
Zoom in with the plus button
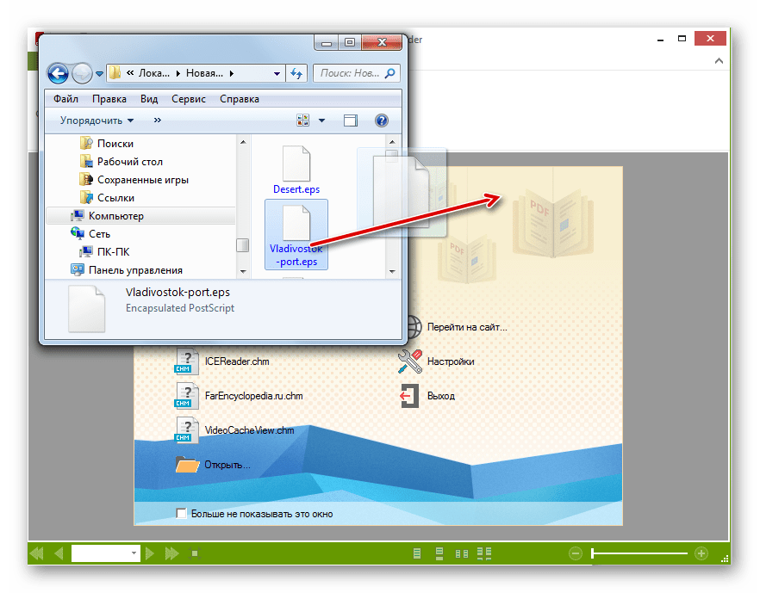coord(701,553)
